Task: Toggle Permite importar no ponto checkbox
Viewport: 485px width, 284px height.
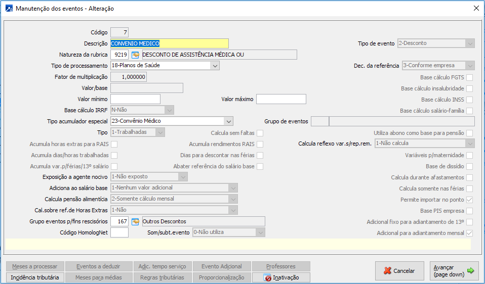Action: pyautogui.click(x=469, y=200)
